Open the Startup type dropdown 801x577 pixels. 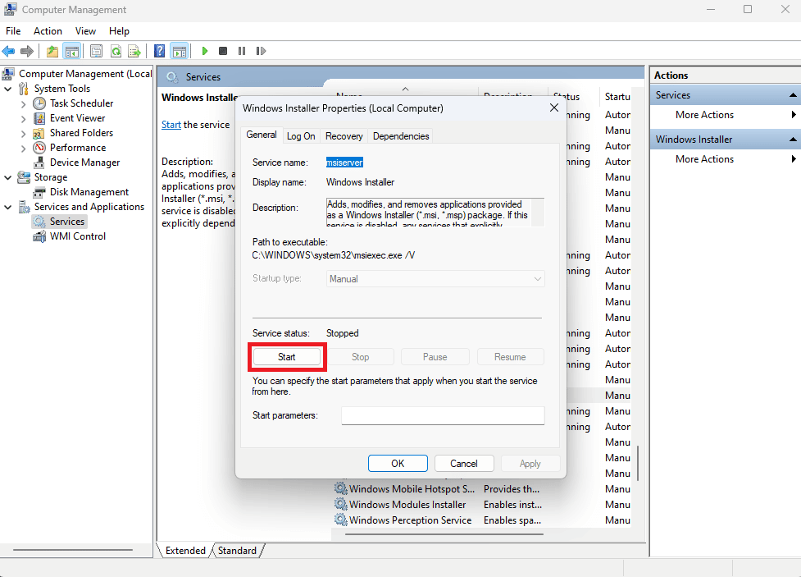point(435,279)
